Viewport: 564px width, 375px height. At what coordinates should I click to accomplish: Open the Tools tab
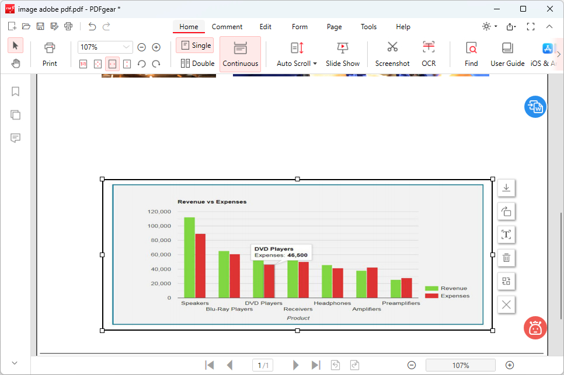pos(368,27)
